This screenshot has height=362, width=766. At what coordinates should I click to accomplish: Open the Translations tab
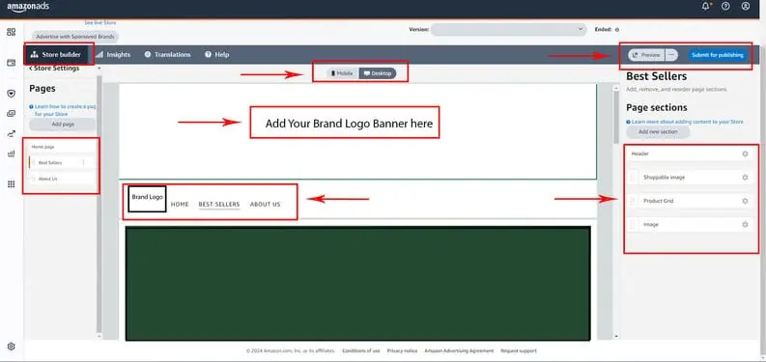(x=167, y=55)
